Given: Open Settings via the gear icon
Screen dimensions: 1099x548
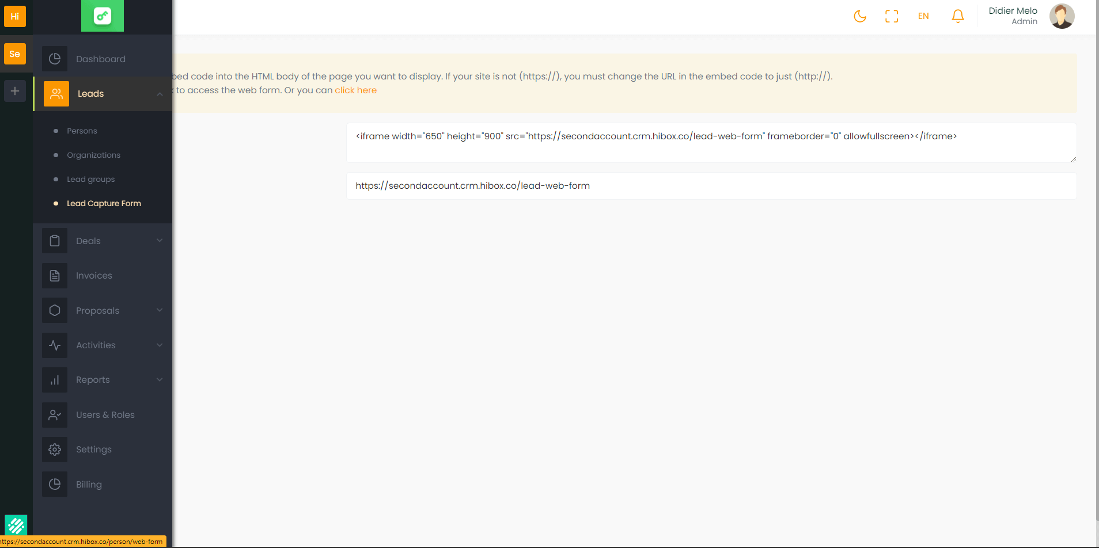Looking at the screenshot, I should pos(55,450).
